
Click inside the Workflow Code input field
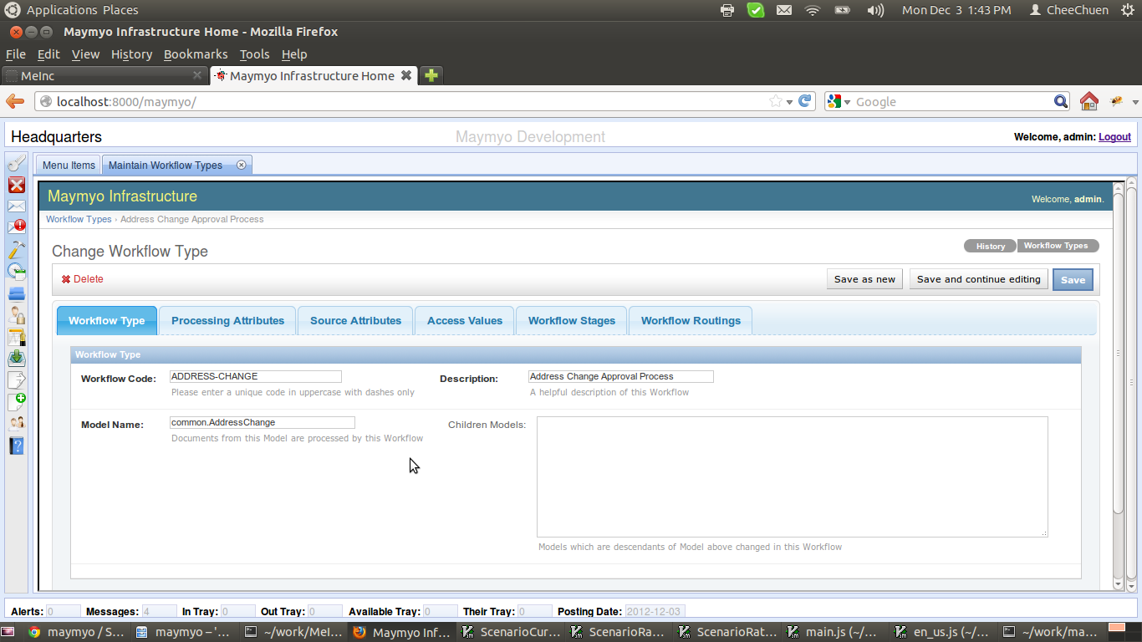255,375
